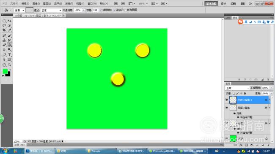Select the History Brush tool
The image size is (275, 154).
(9, 40)
